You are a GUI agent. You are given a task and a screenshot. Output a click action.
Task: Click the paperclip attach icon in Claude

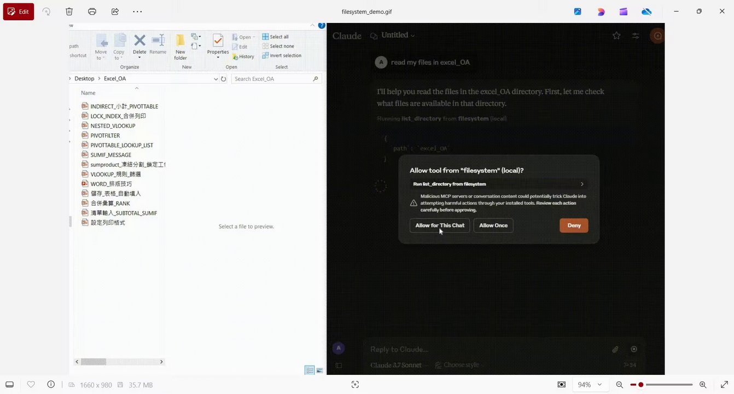pyautogui.click(x=615, y=349)
